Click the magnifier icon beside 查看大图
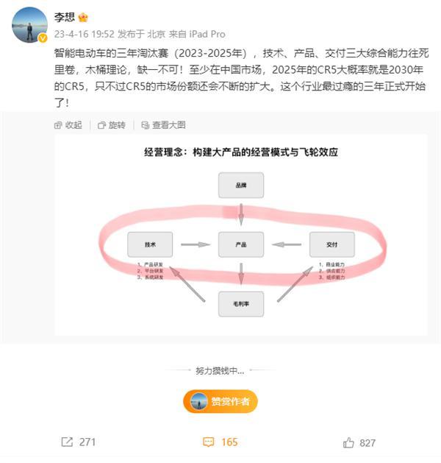The image size is (441, 463). pyautogui.click(x=145, y=125)
